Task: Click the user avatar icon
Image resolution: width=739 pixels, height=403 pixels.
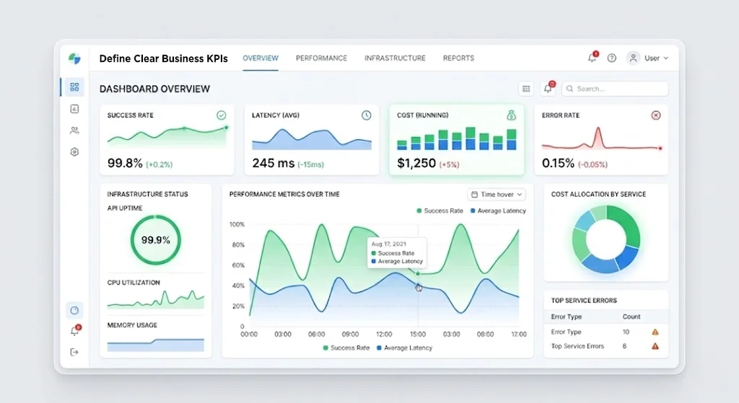Action: click(x=633, y=58)
